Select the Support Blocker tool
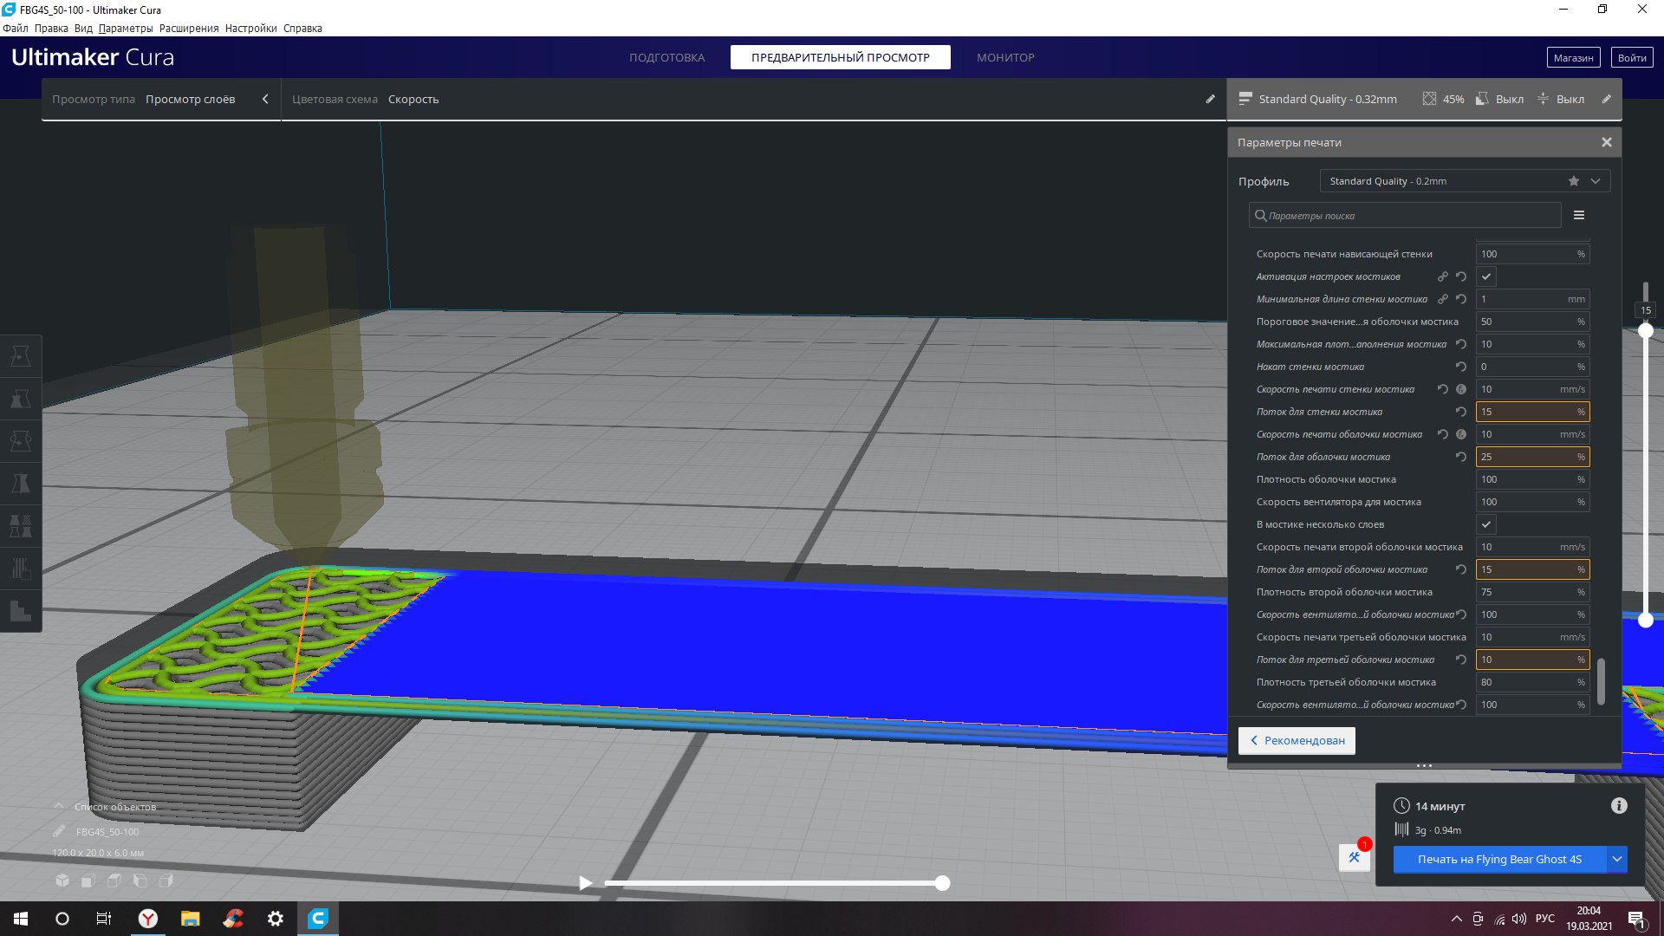The image size is (1664, 936). (21, 569)
